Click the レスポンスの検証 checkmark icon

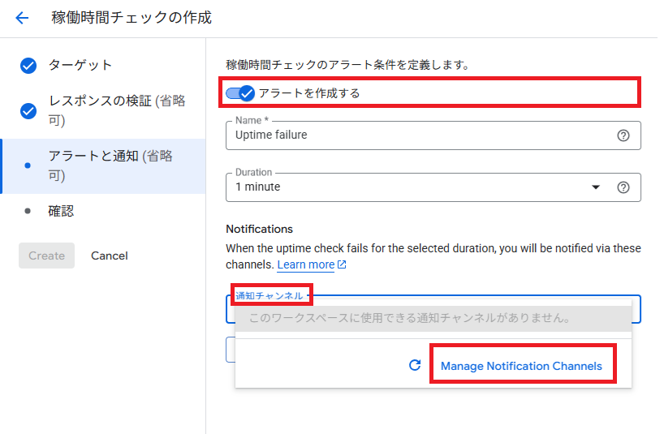pos(28,111)
